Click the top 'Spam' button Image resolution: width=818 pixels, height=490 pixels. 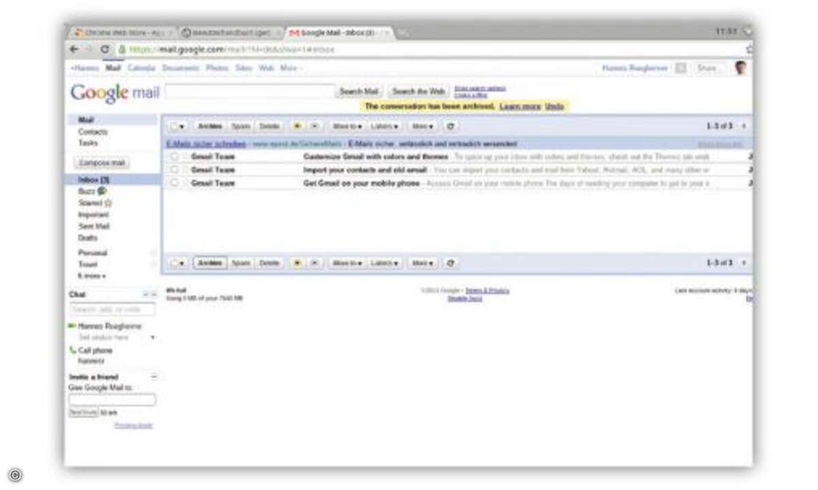pos(241,126)
